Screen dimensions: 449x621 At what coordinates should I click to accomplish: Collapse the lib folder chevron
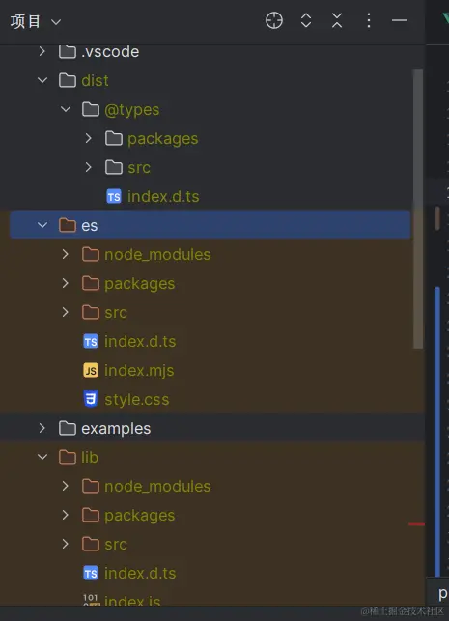[x=42, y=457]
